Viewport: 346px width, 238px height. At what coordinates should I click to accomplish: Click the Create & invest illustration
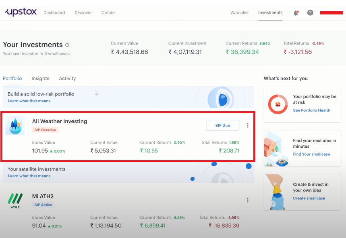275,192
